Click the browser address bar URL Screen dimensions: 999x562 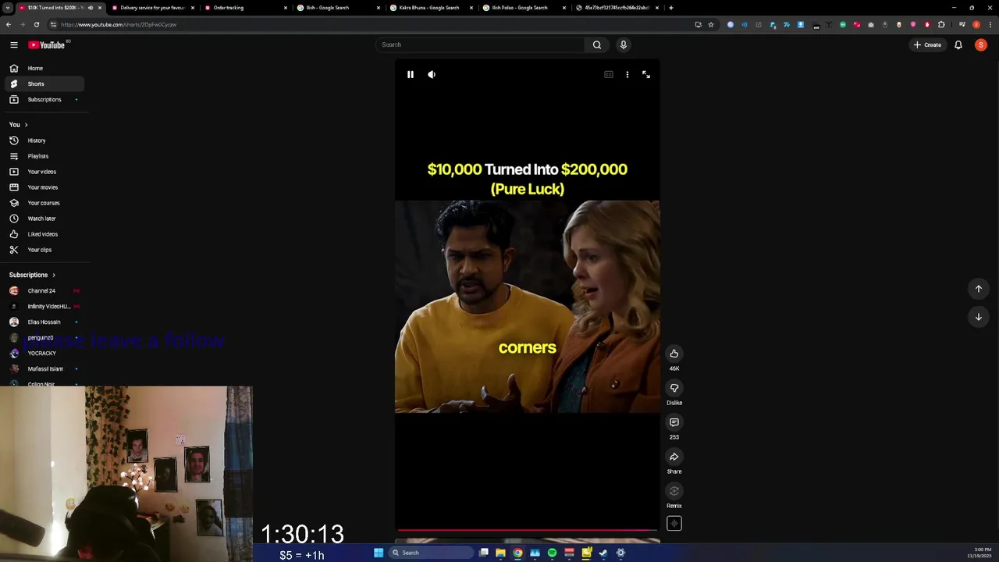coord(119,24)
